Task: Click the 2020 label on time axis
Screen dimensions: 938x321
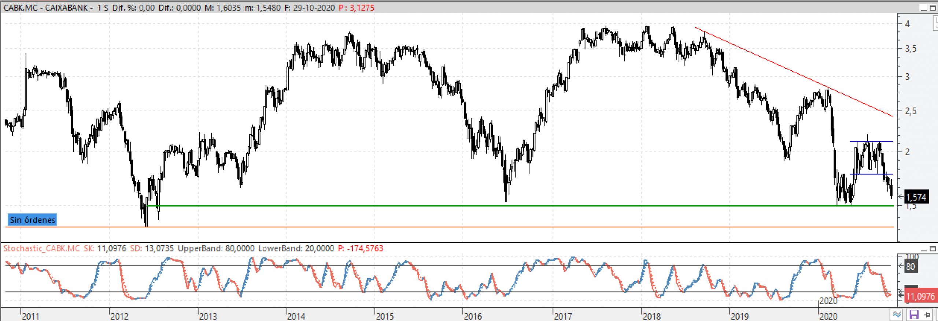Action: [828, 316]
